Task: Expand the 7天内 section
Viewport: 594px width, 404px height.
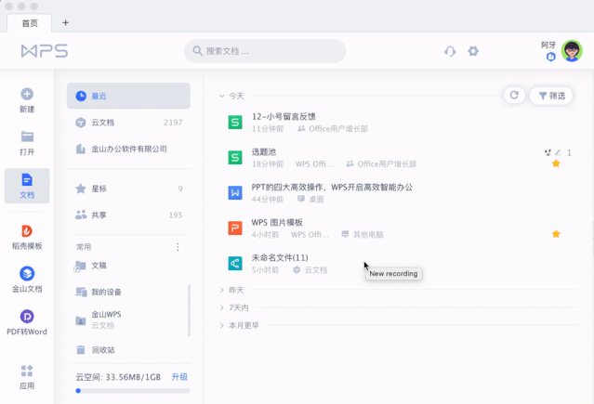Action: pyautogui.click(x=222, y=307)
